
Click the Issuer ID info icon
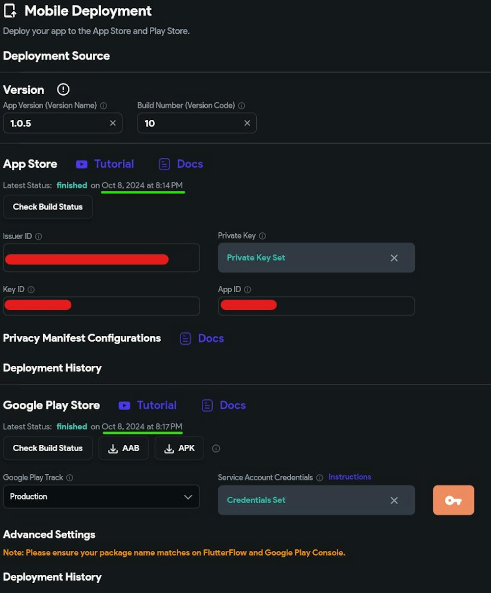pos(39,236)
